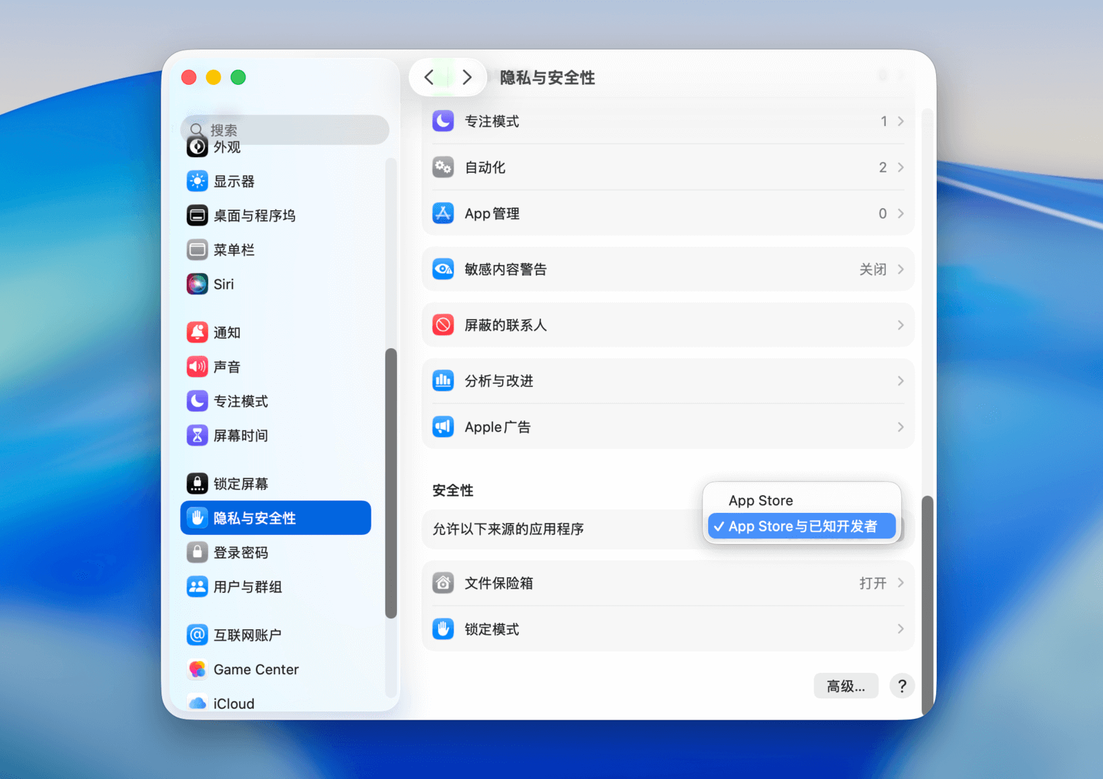Choose checked App Store与已知开发者 option

(802, 527)
